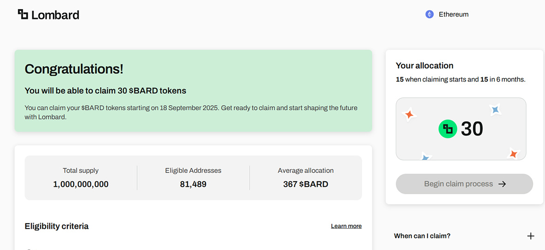This screenshot has height=250, width=545.
Task: Select the Average allocation 367 $BARD stat
Action: pos(305,178)
